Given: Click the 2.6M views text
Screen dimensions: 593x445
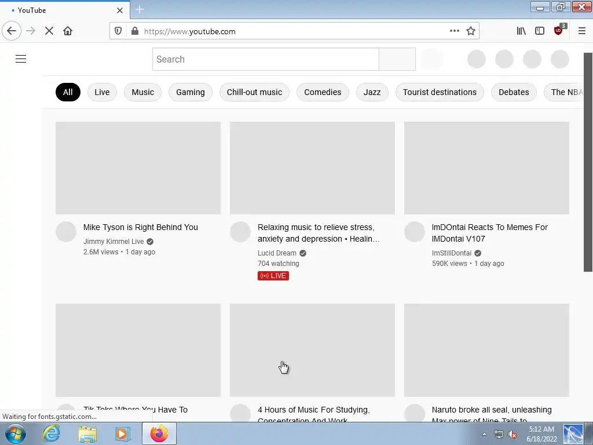Looking at the screenshot, I should point(101,252).
